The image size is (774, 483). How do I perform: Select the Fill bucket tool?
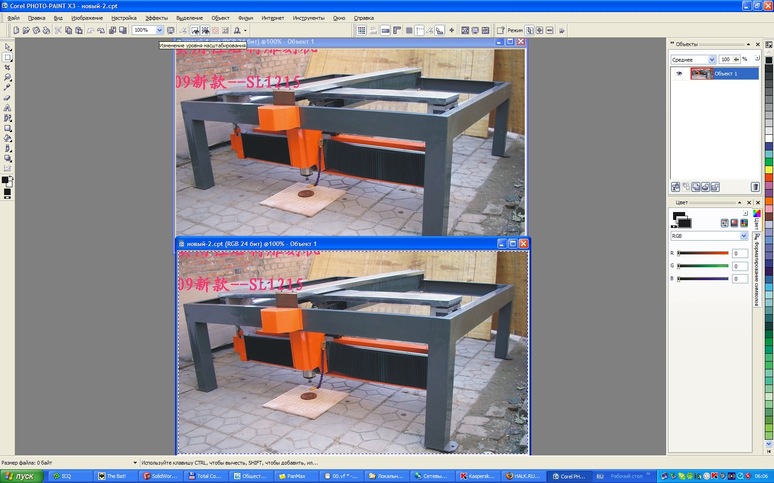click(x=7, y=138)
